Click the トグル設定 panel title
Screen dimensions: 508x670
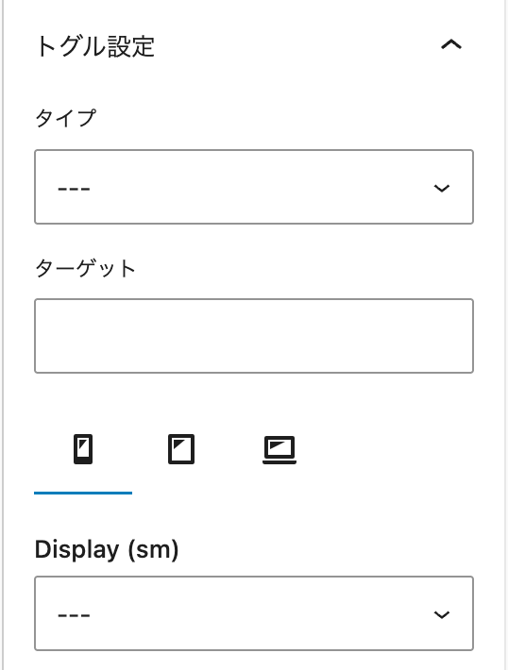(94, 45)
